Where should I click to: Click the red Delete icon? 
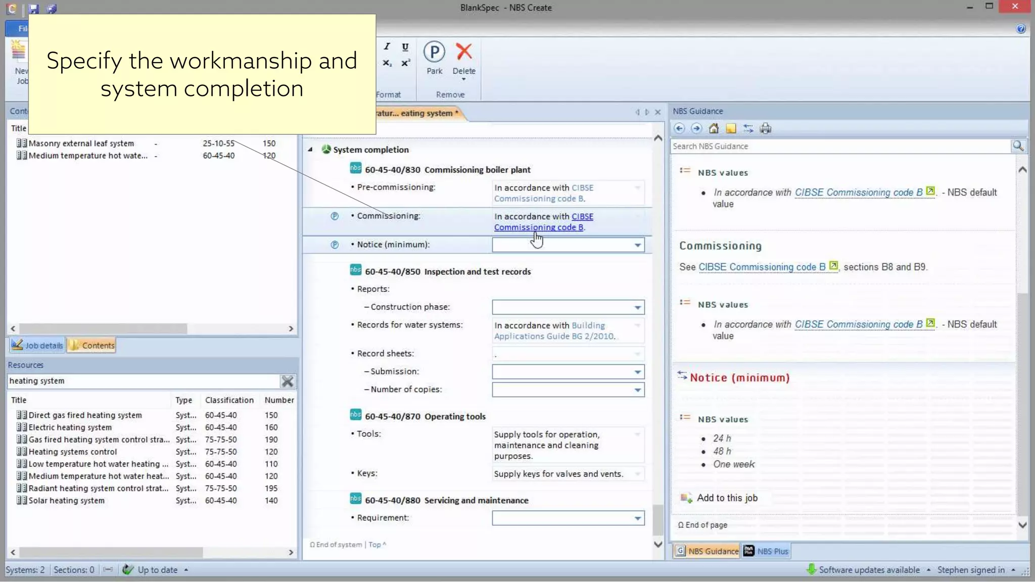463,52
